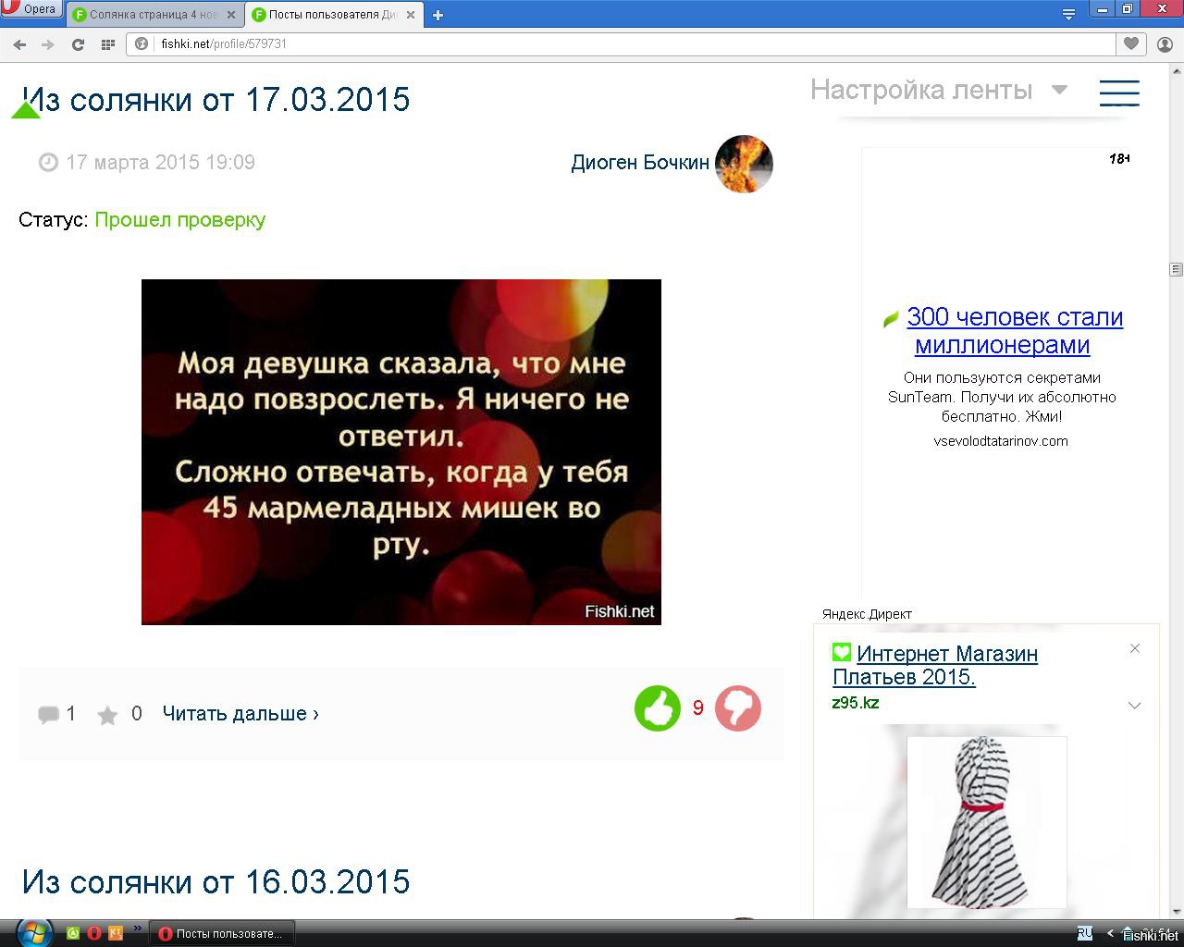The height and width of the screenshot is (947, 1184).
Task: Expand the Yandex ad chevron arrow
Action: click(1134, 706)
